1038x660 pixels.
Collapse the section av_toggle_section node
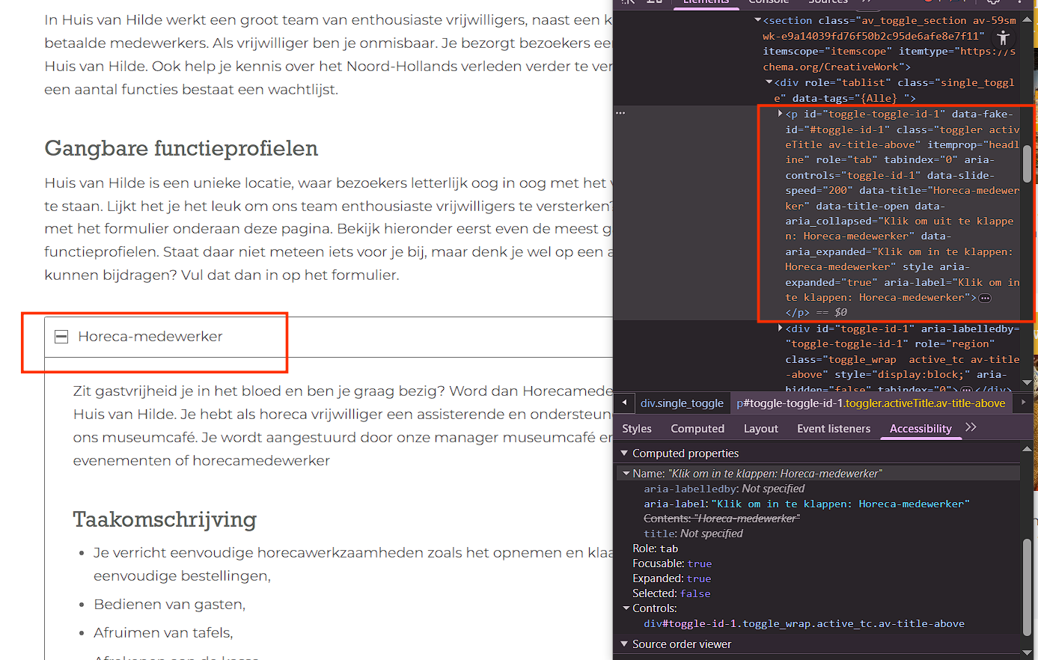coord(757,20)
